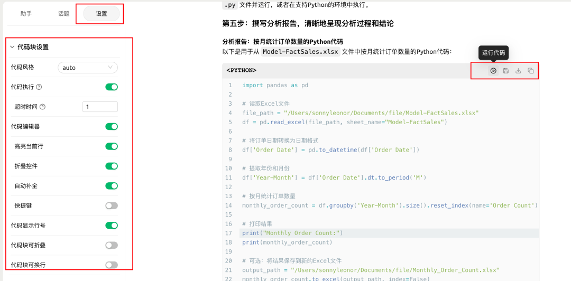The width and height of the screenshot is (571, 281).
Task: Switch to the 助手 tab
Action: pyautogui.click(x=26, y=13)
